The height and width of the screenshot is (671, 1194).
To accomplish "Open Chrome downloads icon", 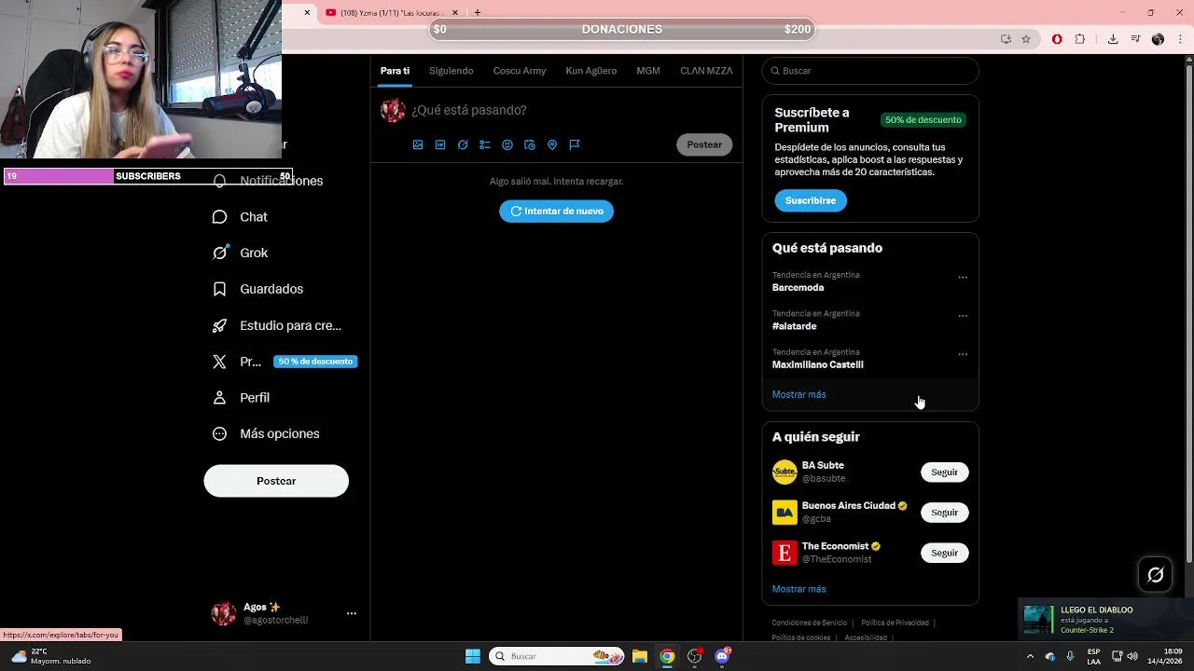I will 1113,39.
